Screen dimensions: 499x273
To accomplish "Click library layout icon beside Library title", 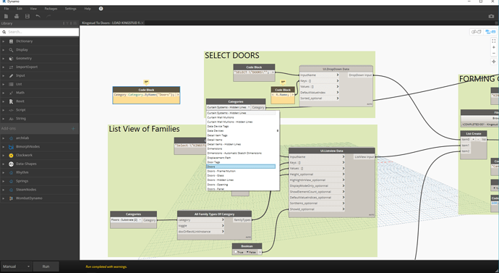I will click(75, 23).
